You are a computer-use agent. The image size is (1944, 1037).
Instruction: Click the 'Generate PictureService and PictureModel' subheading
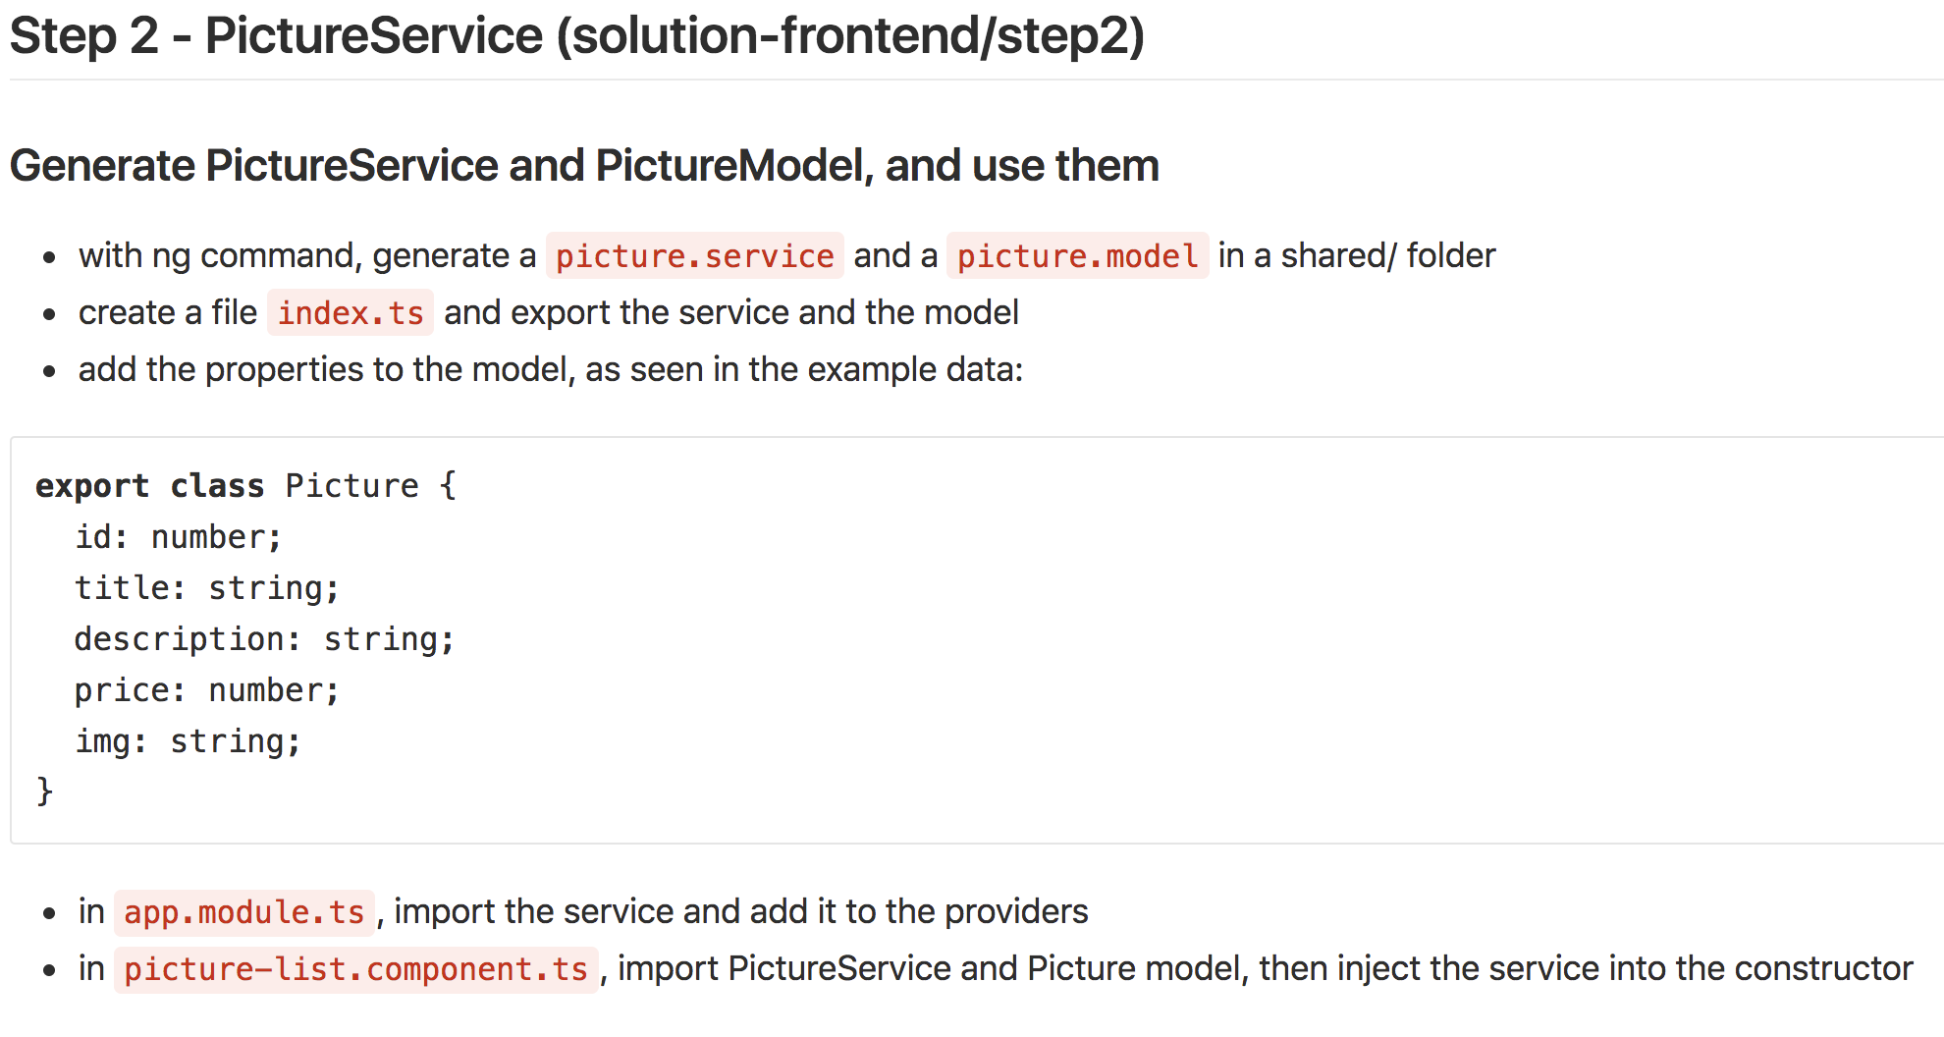584,165
